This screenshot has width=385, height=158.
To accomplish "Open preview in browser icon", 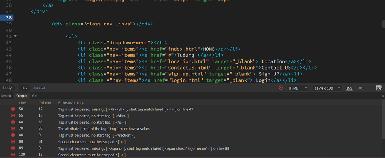I will point(379,88).
